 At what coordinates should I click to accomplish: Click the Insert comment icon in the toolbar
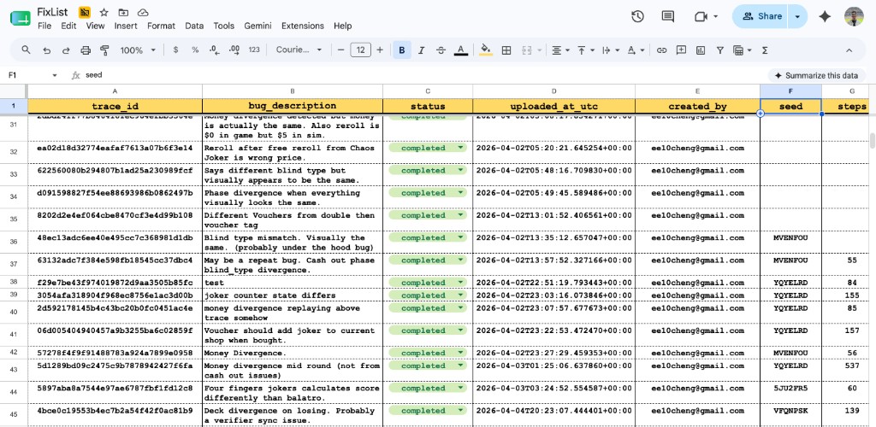681,50
